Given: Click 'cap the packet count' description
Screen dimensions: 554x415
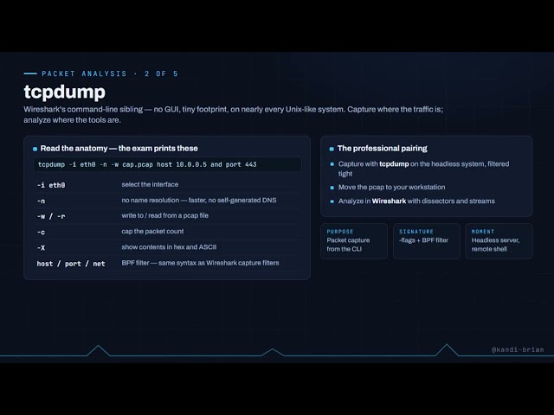Looking at the screenshot, I should [x=152, y=231].
